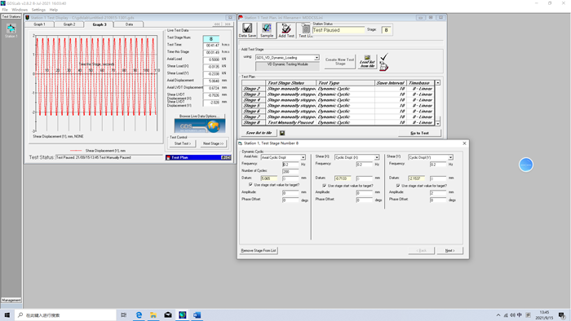
Task: Click the Number of Cycles input field
Action: [290, 171]
